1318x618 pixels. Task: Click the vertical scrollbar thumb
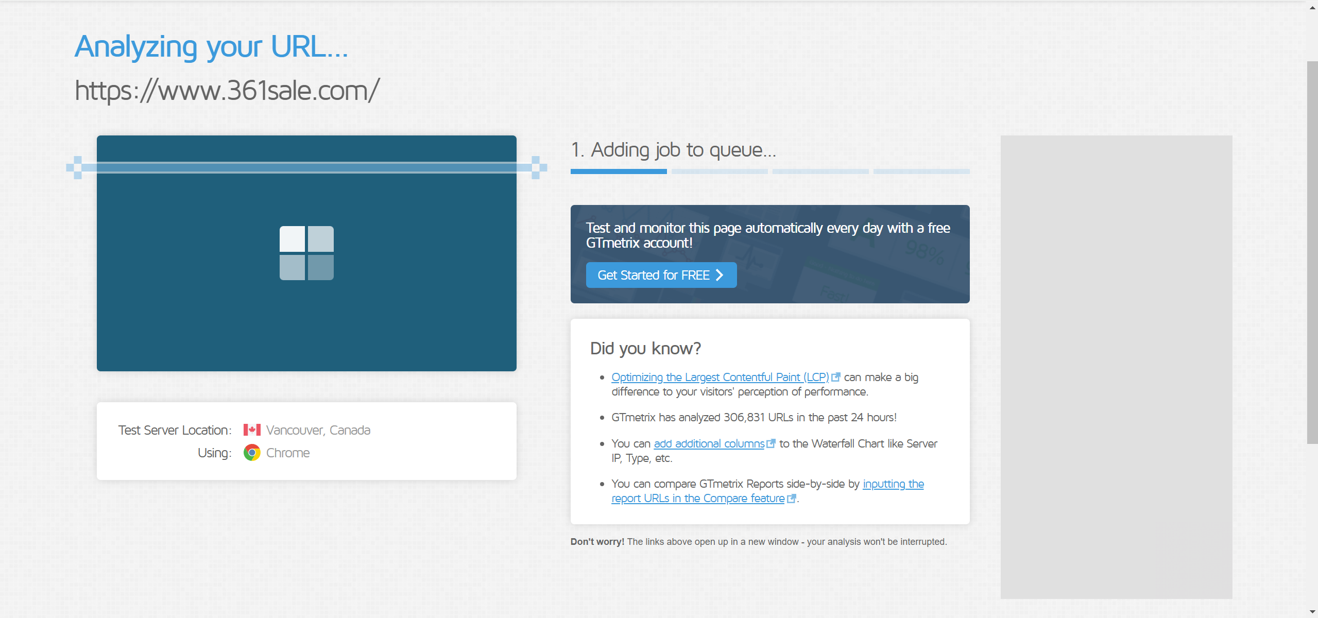(x=1312, y=252)
